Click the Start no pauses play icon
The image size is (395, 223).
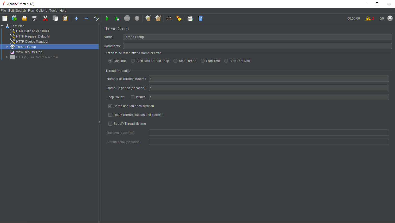click(117, 18)
